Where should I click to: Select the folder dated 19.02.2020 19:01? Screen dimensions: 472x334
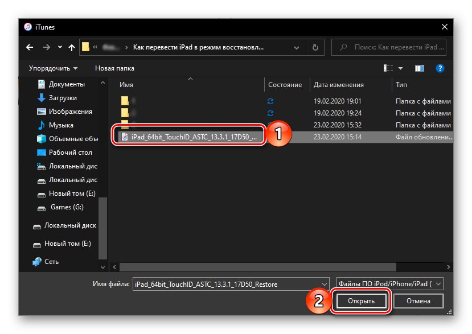click(285, 101)
